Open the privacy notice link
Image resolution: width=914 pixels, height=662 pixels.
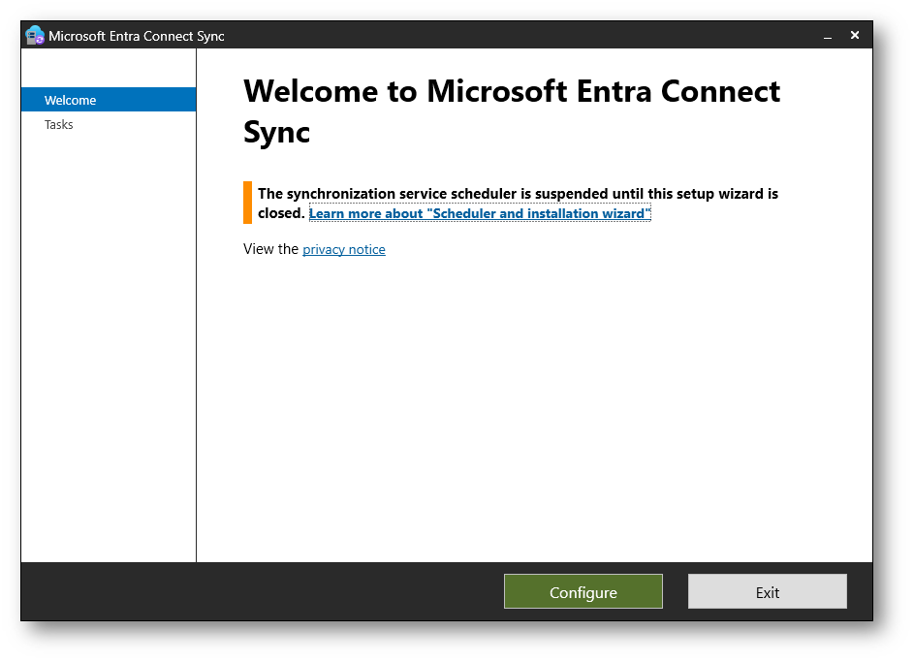(343, 249)
